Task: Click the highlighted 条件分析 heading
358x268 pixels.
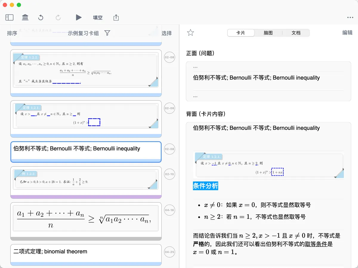Action: coord(206,186)
